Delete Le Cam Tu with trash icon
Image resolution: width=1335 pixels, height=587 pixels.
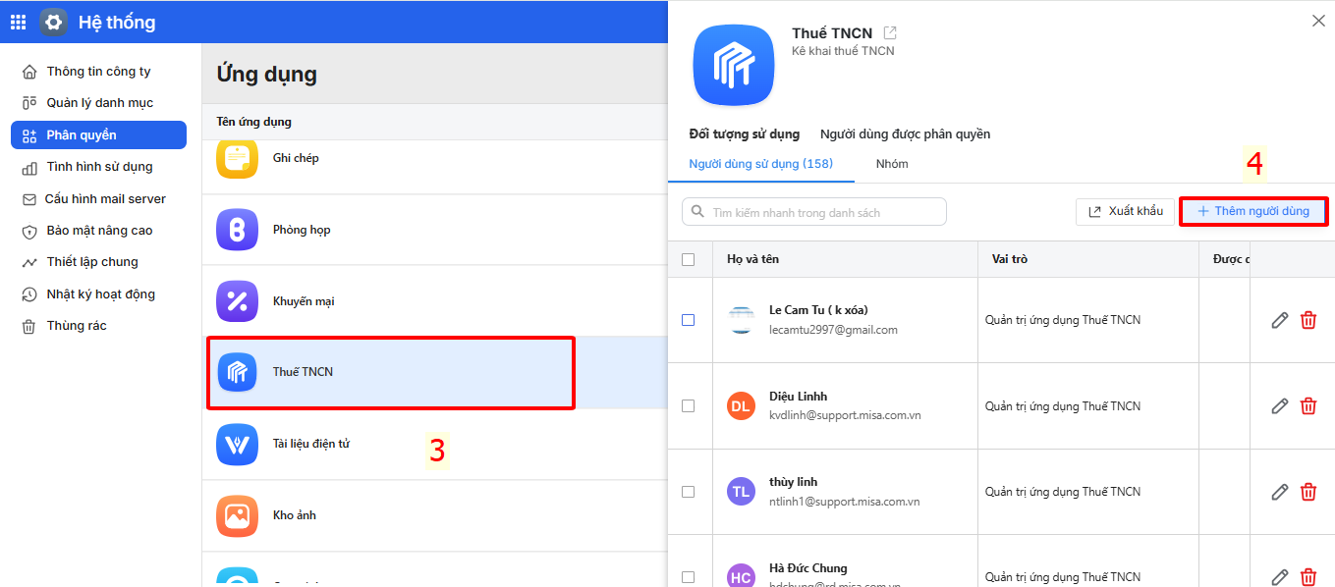pyautogui.click(x=1308, y=320)
